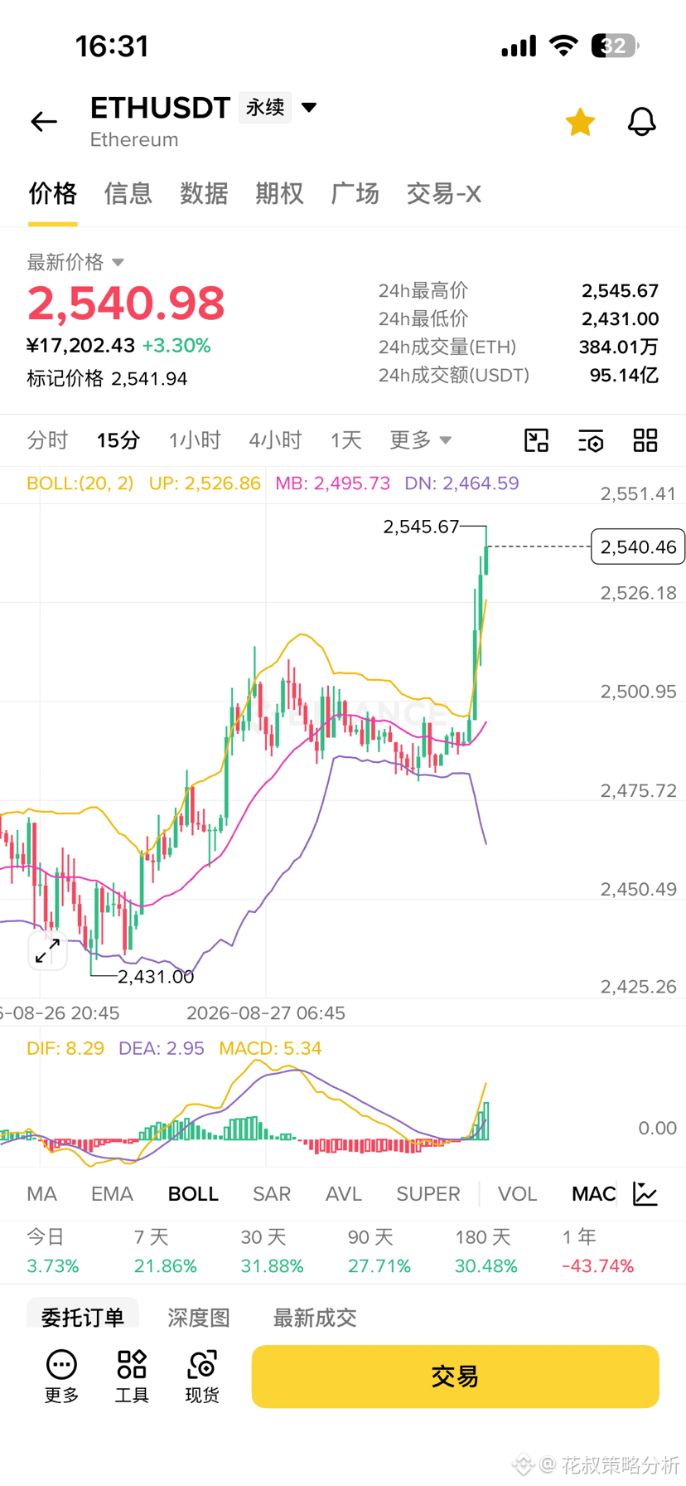This screenshot has width=686, height=1486.
Task: Tap the 16:31 clock in status bar
Action: 112,46
